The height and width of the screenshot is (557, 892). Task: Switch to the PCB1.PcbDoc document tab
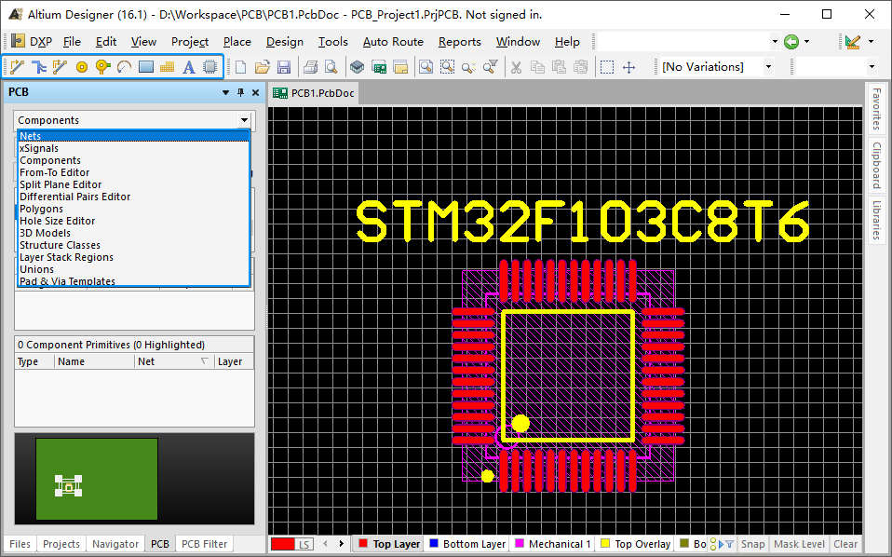point(314,93)
